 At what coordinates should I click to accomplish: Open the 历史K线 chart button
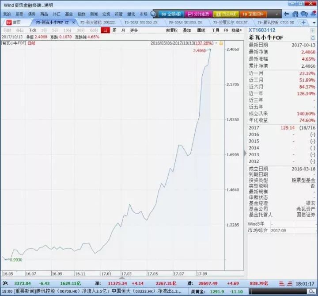[227, 14]
